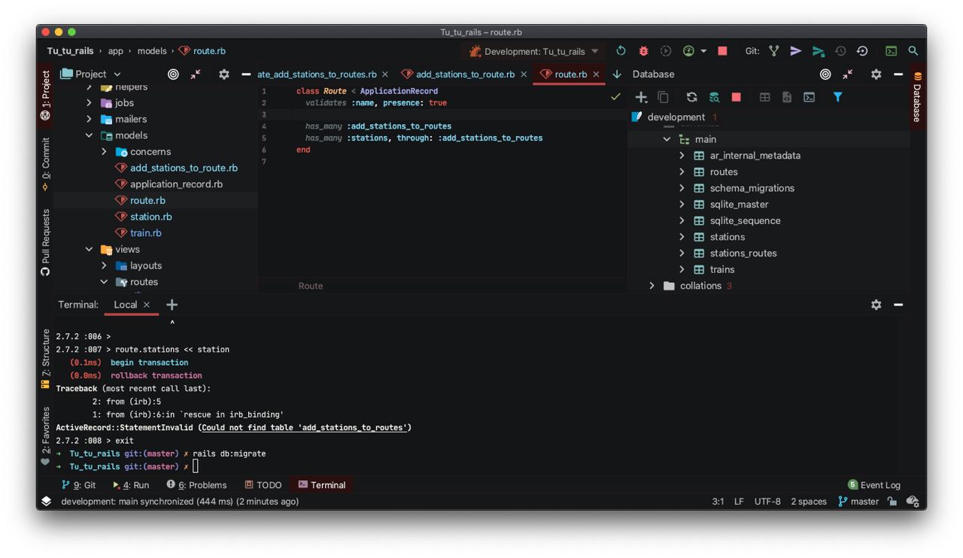Collapse all in Project panel
The height and width of the screenshot is (558, 963).
[x=196, y=74]
